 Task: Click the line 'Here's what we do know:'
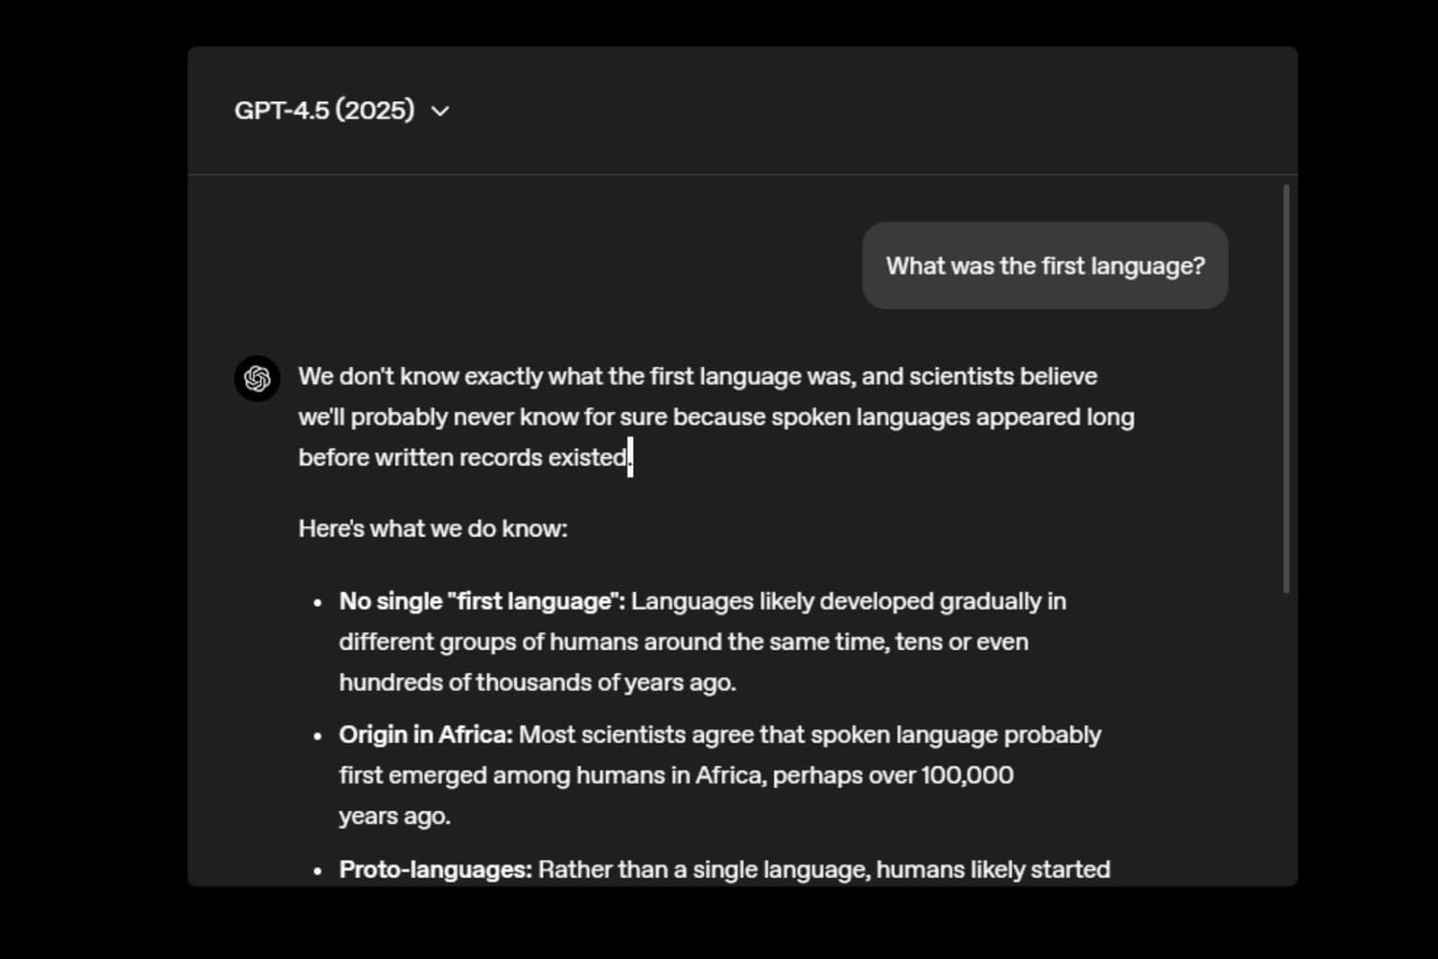pyautogui.click(x=433, y=529)
